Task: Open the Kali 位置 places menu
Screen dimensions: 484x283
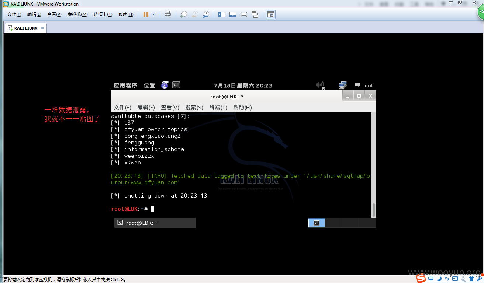Action: pos(149,85)
